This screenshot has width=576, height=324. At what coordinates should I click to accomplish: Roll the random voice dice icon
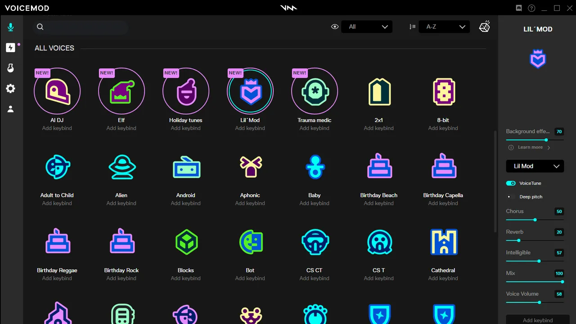click(x=485, y=27)
